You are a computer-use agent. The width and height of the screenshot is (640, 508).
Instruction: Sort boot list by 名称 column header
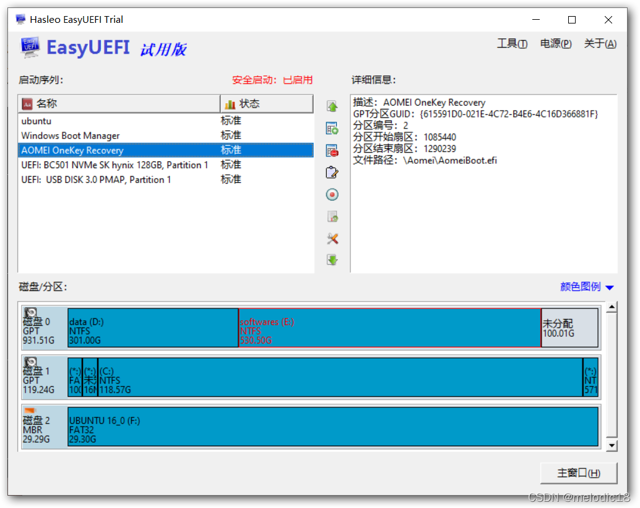coord(119,104)
